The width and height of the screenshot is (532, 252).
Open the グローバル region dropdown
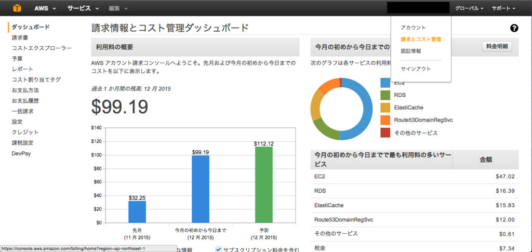[470, 8]
